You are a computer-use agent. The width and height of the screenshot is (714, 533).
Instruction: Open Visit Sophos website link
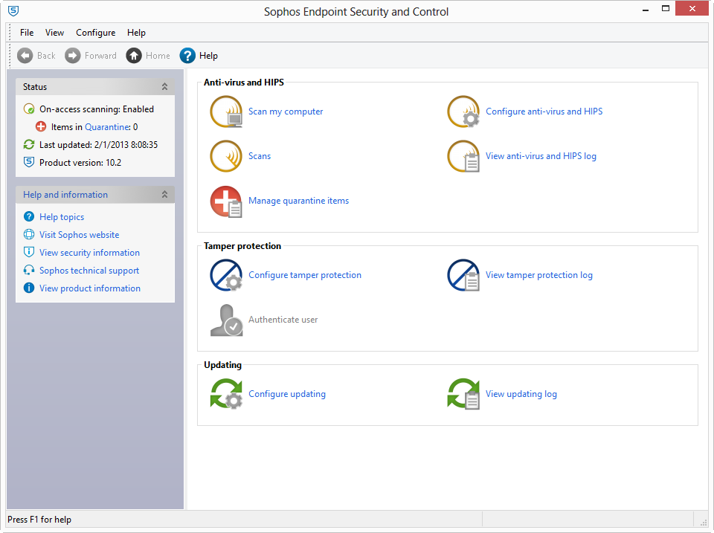79,235
